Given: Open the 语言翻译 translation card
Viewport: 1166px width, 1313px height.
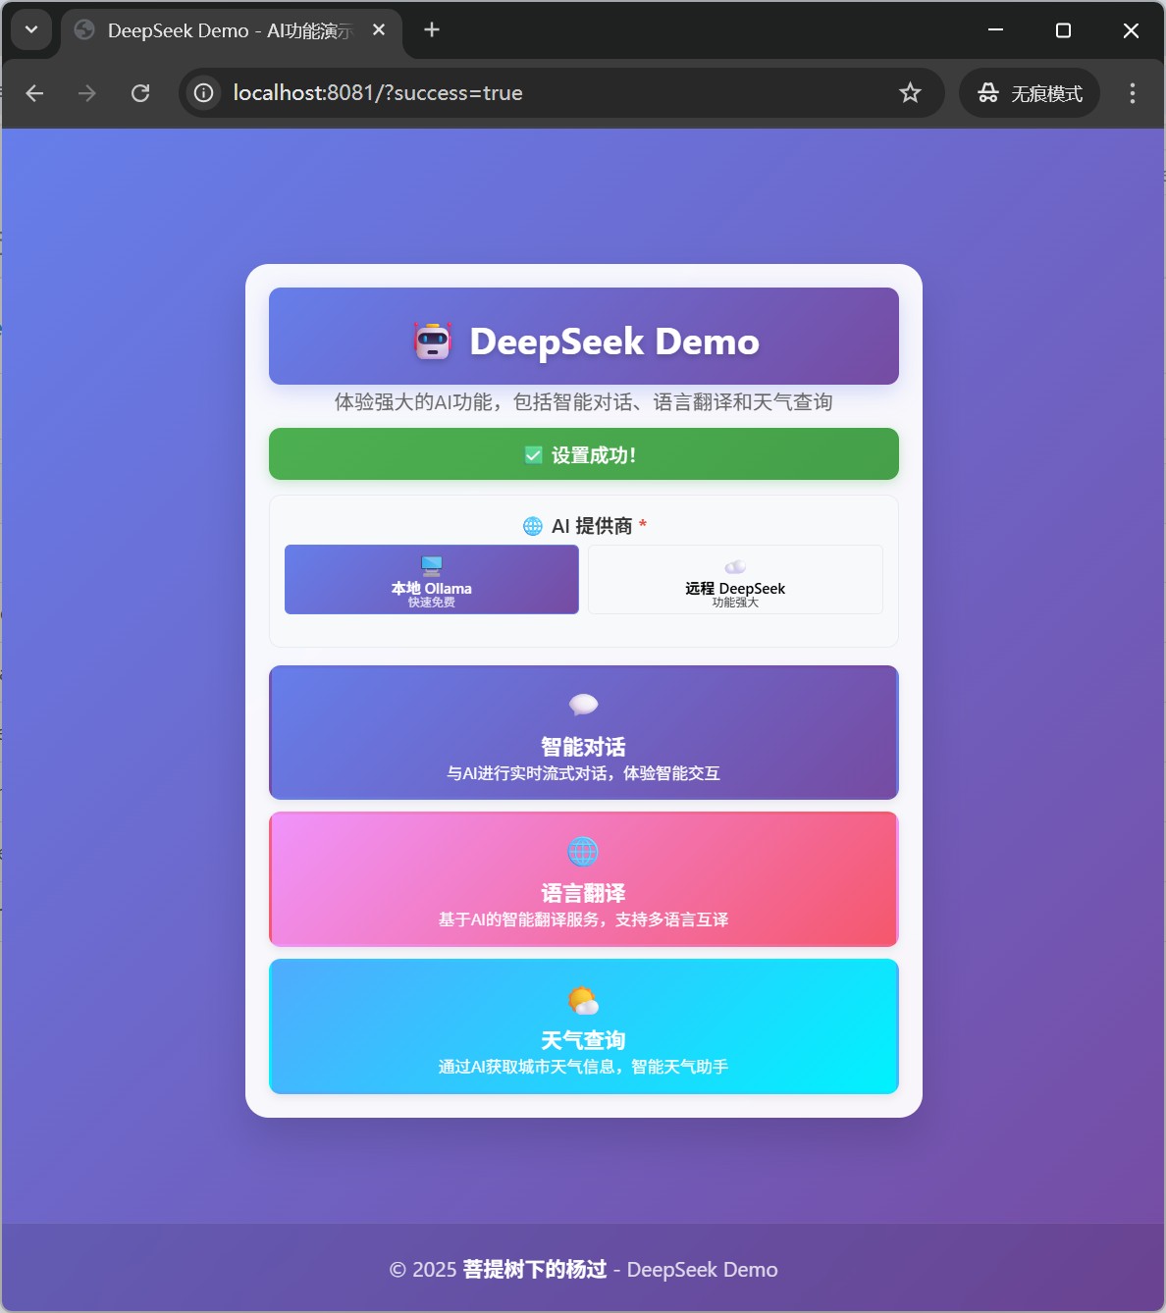Looking at the screenshot, I should [x=584, y=879].
